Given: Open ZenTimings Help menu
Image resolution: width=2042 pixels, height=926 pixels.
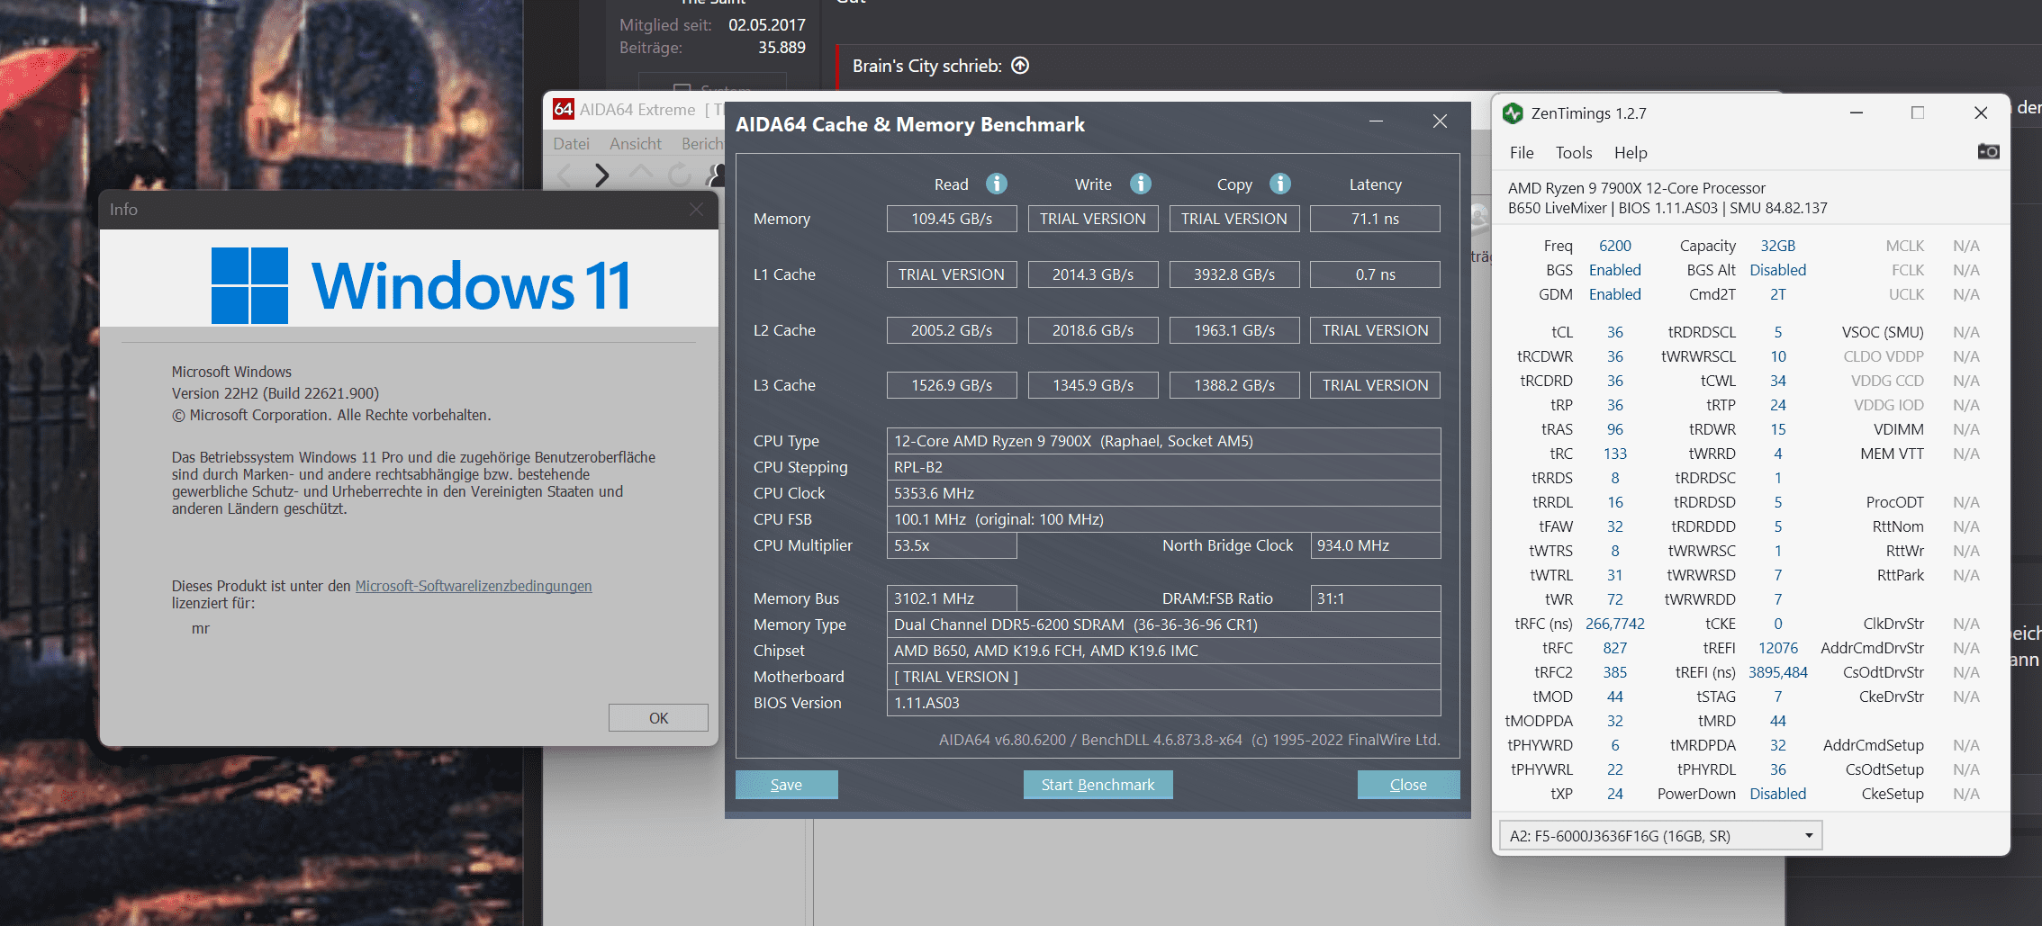Looking at the screenshot, I should 1631,153.
